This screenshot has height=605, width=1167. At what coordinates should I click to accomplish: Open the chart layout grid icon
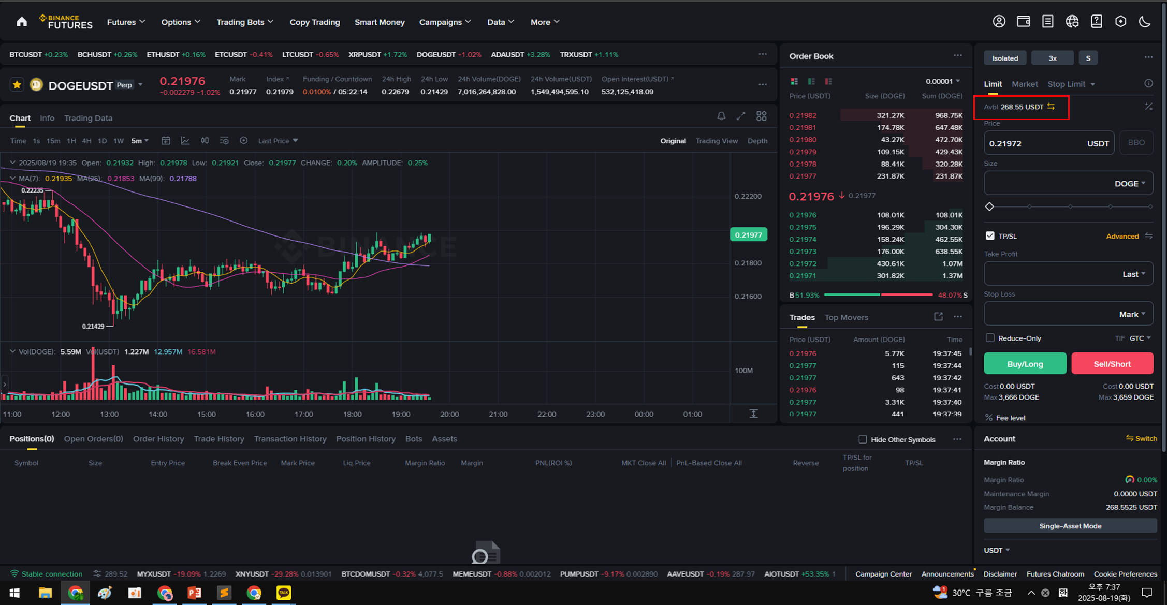[x=761, y=116]
